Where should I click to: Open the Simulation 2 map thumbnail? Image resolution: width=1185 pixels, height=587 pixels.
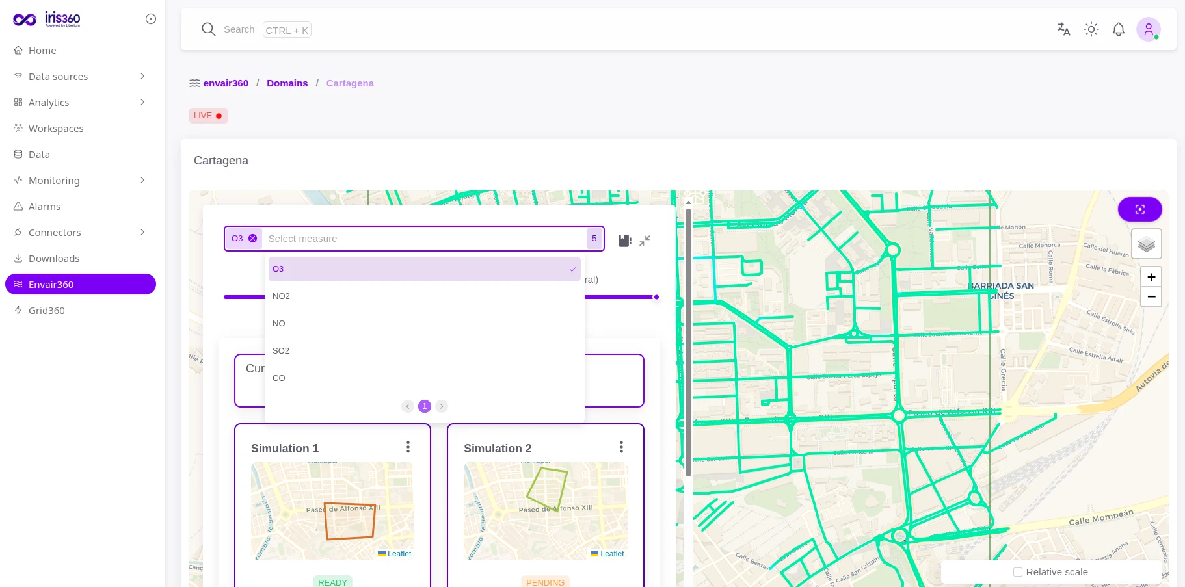pos(545,511)
